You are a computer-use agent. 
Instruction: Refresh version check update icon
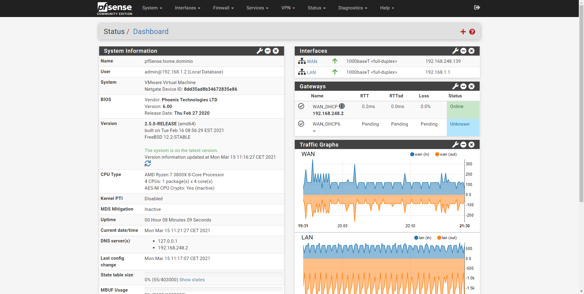click(148, 164)
